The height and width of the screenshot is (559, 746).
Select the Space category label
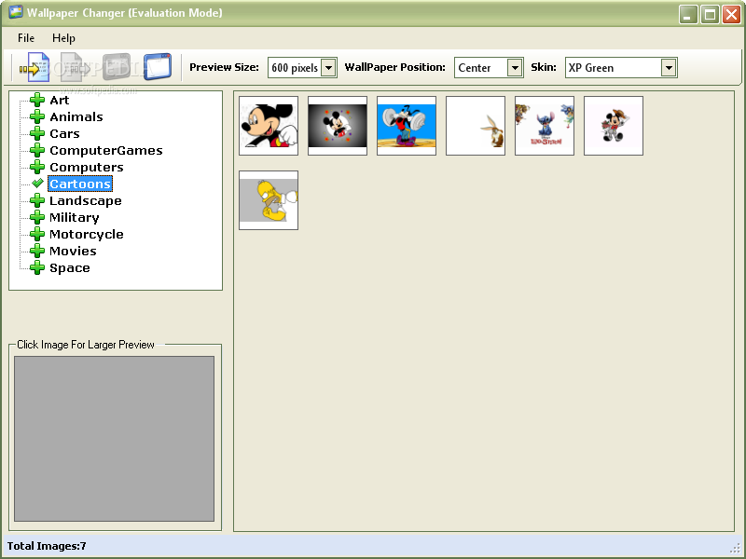pyautogui.click(x=70, y=268)
